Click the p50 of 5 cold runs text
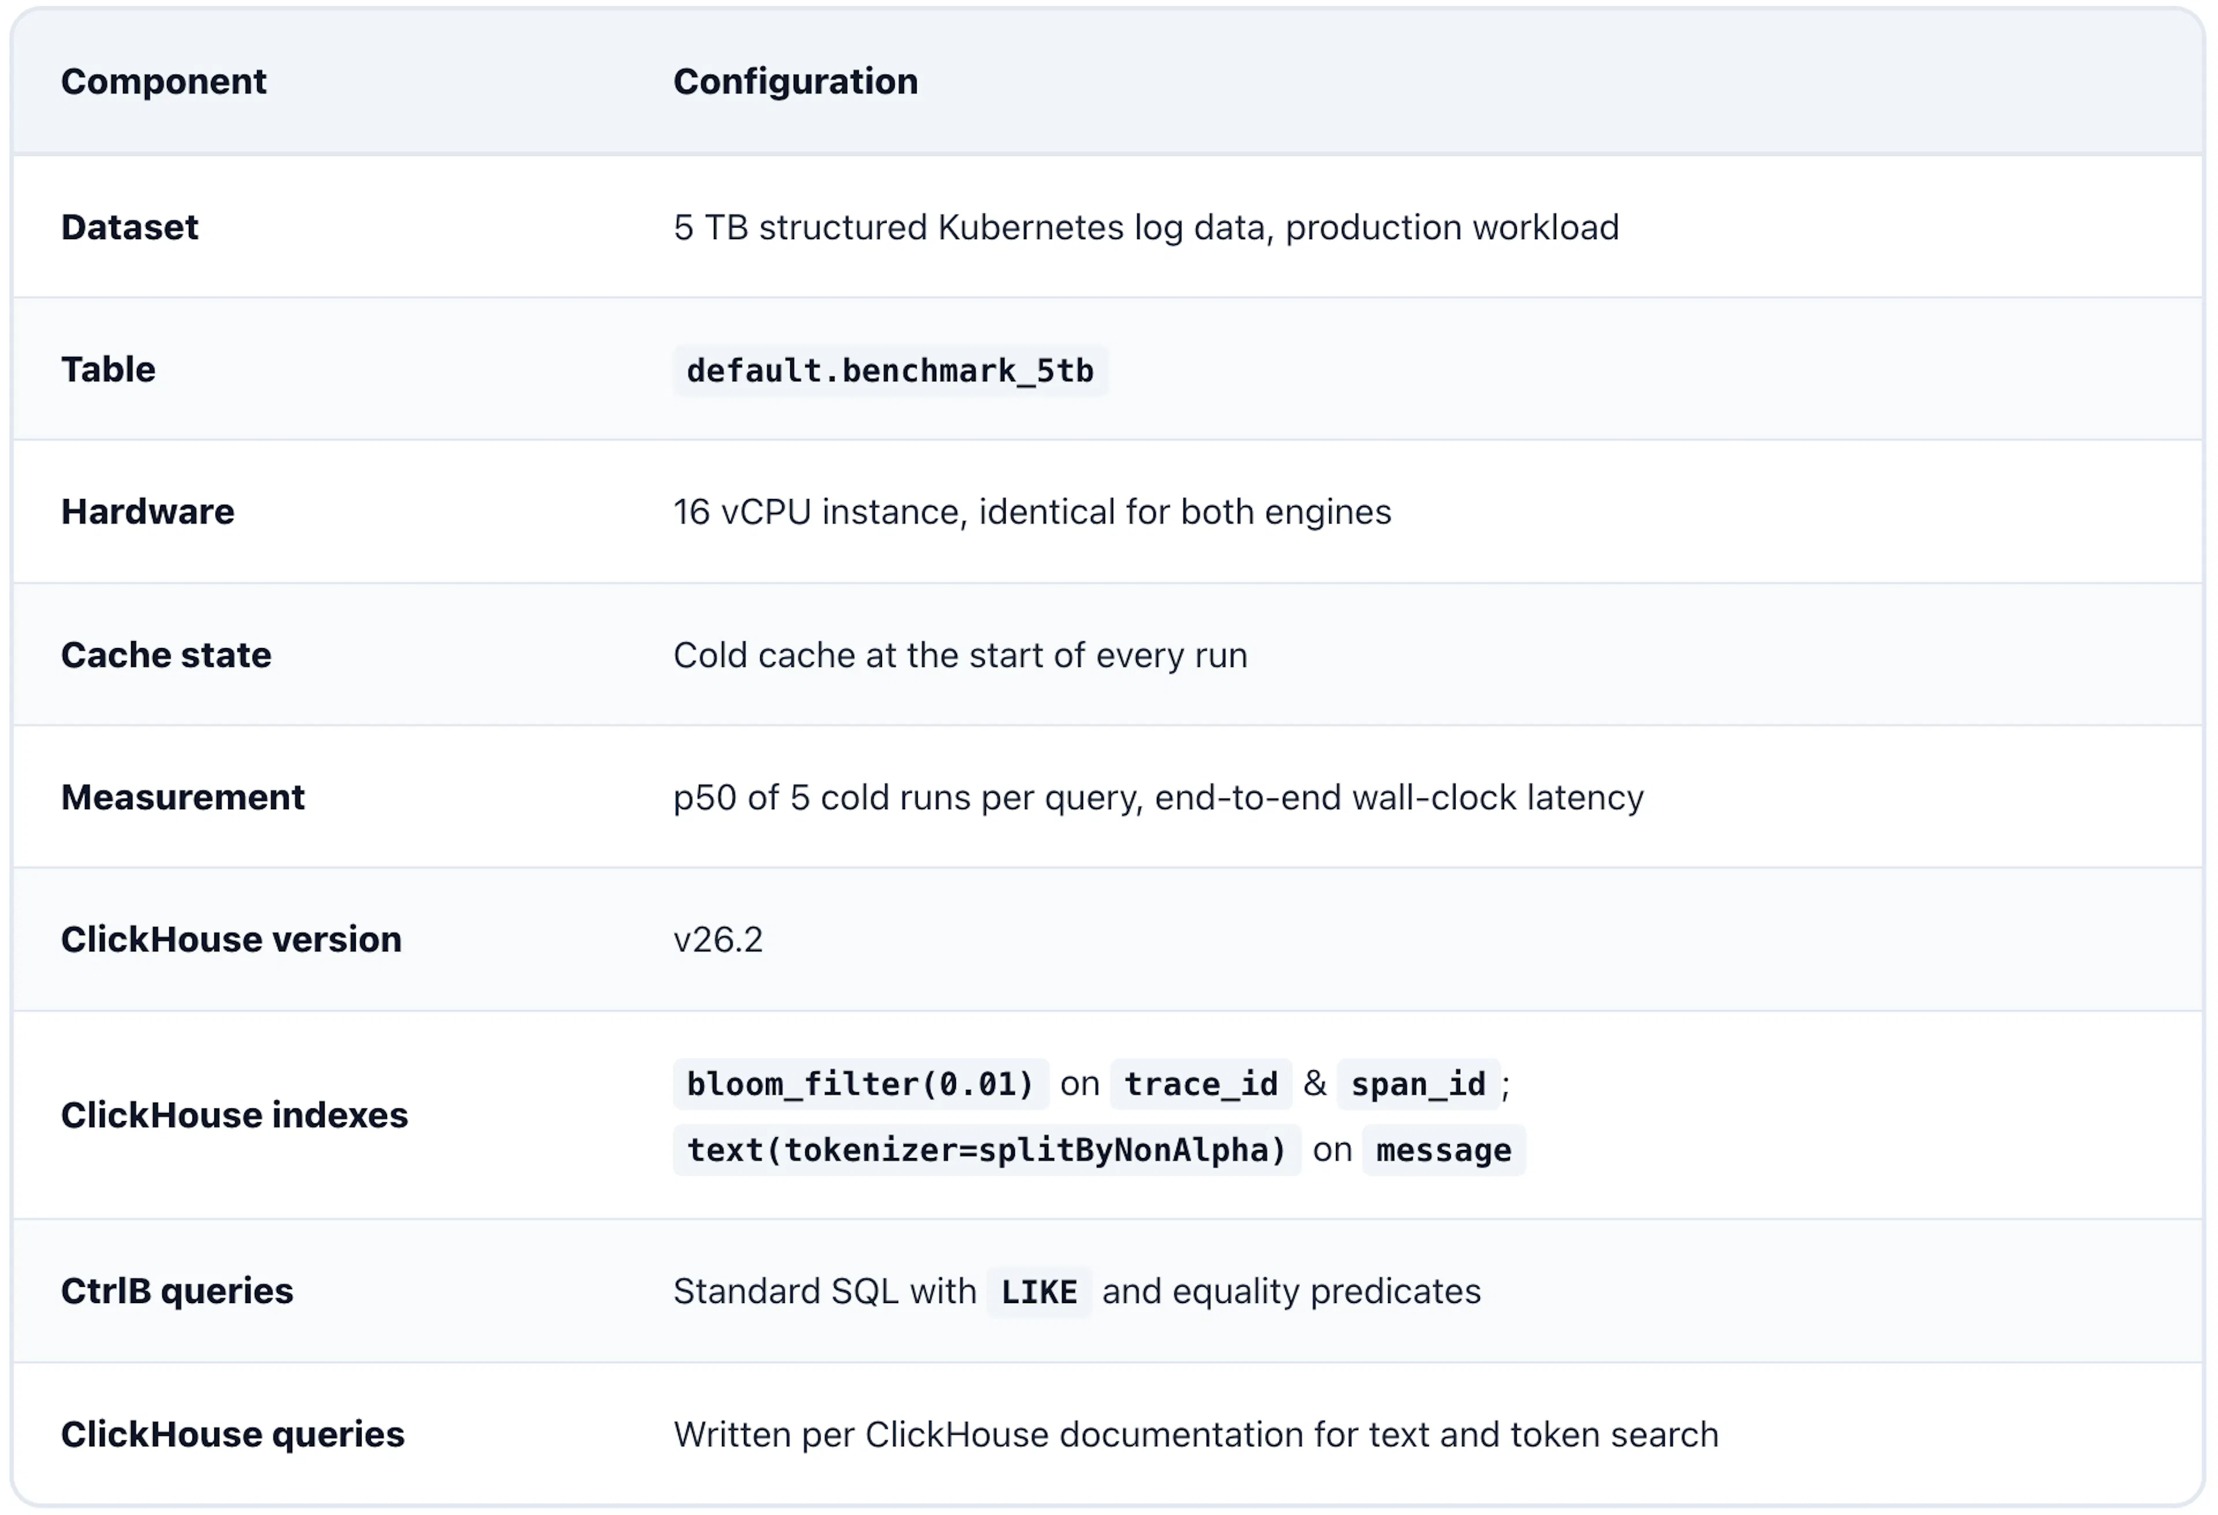The height and width of the screenshot is (1515, 2218). (x=1158, y=797)
